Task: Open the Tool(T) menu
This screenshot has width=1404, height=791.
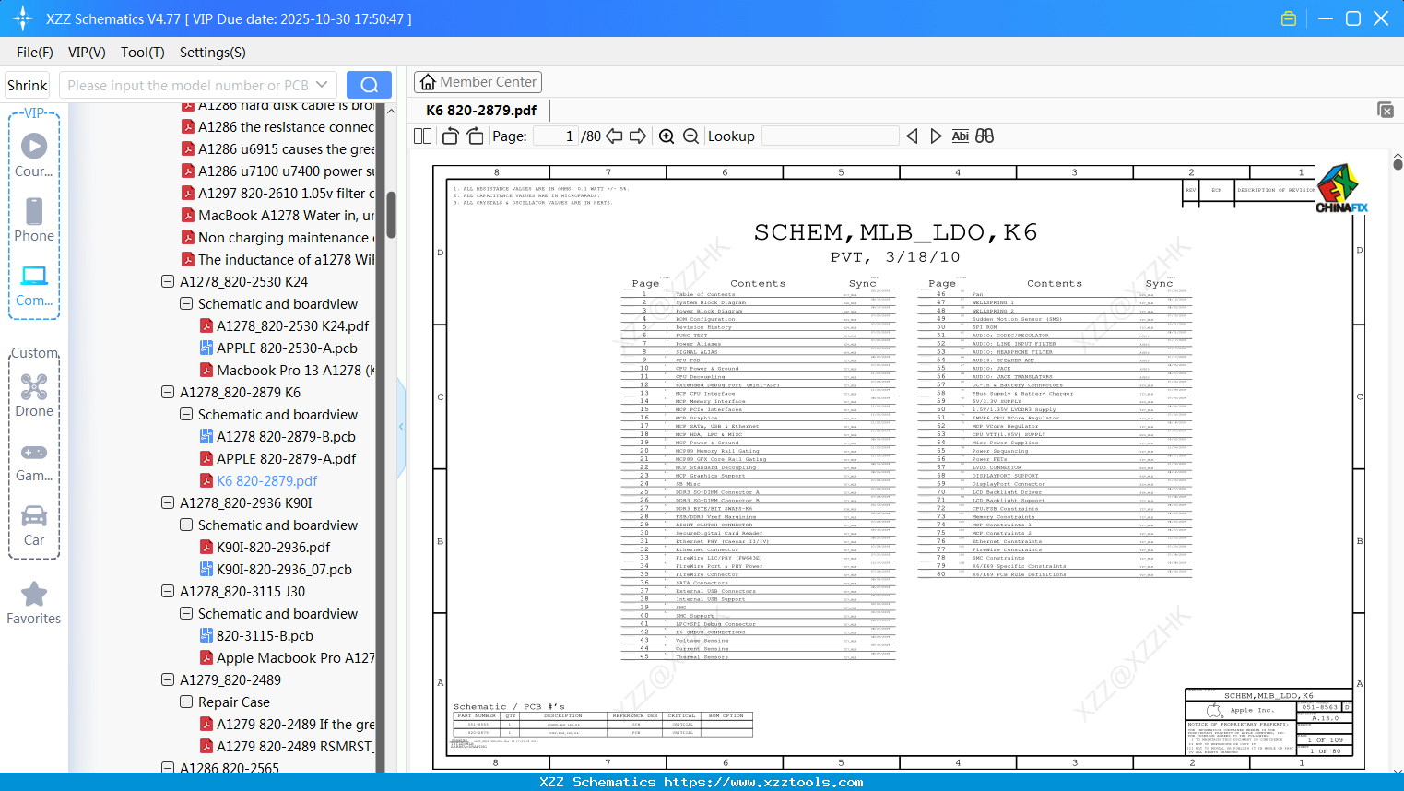Action: [143, 53]
